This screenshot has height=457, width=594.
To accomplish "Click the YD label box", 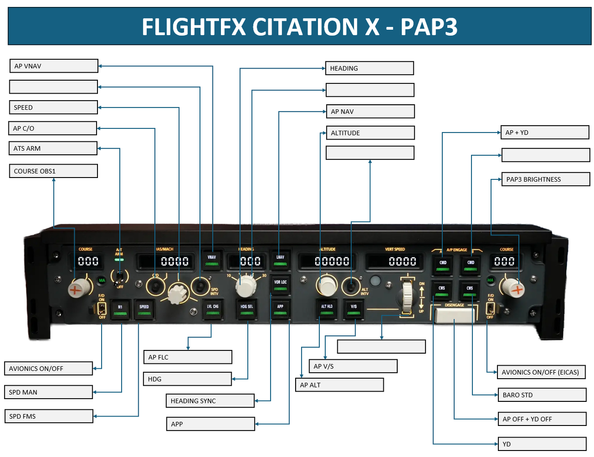I will (x=542, y=444).
